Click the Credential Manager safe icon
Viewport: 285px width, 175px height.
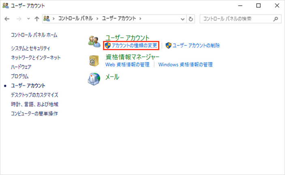coord(94,61)
